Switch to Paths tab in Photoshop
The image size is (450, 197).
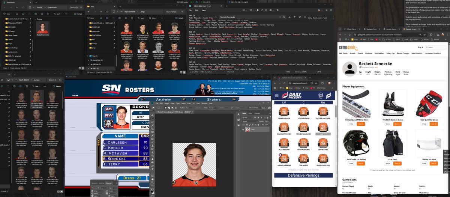pos(250,113)
